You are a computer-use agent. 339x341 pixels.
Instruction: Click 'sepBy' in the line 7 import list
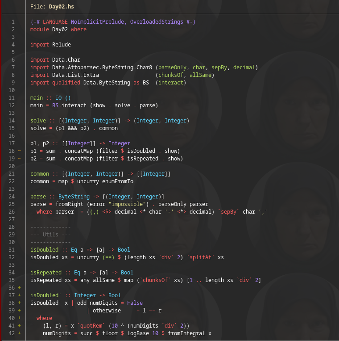[219, 67]
